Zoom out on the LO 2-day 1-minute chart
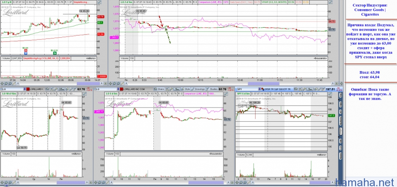 click(x=118, y=84)
